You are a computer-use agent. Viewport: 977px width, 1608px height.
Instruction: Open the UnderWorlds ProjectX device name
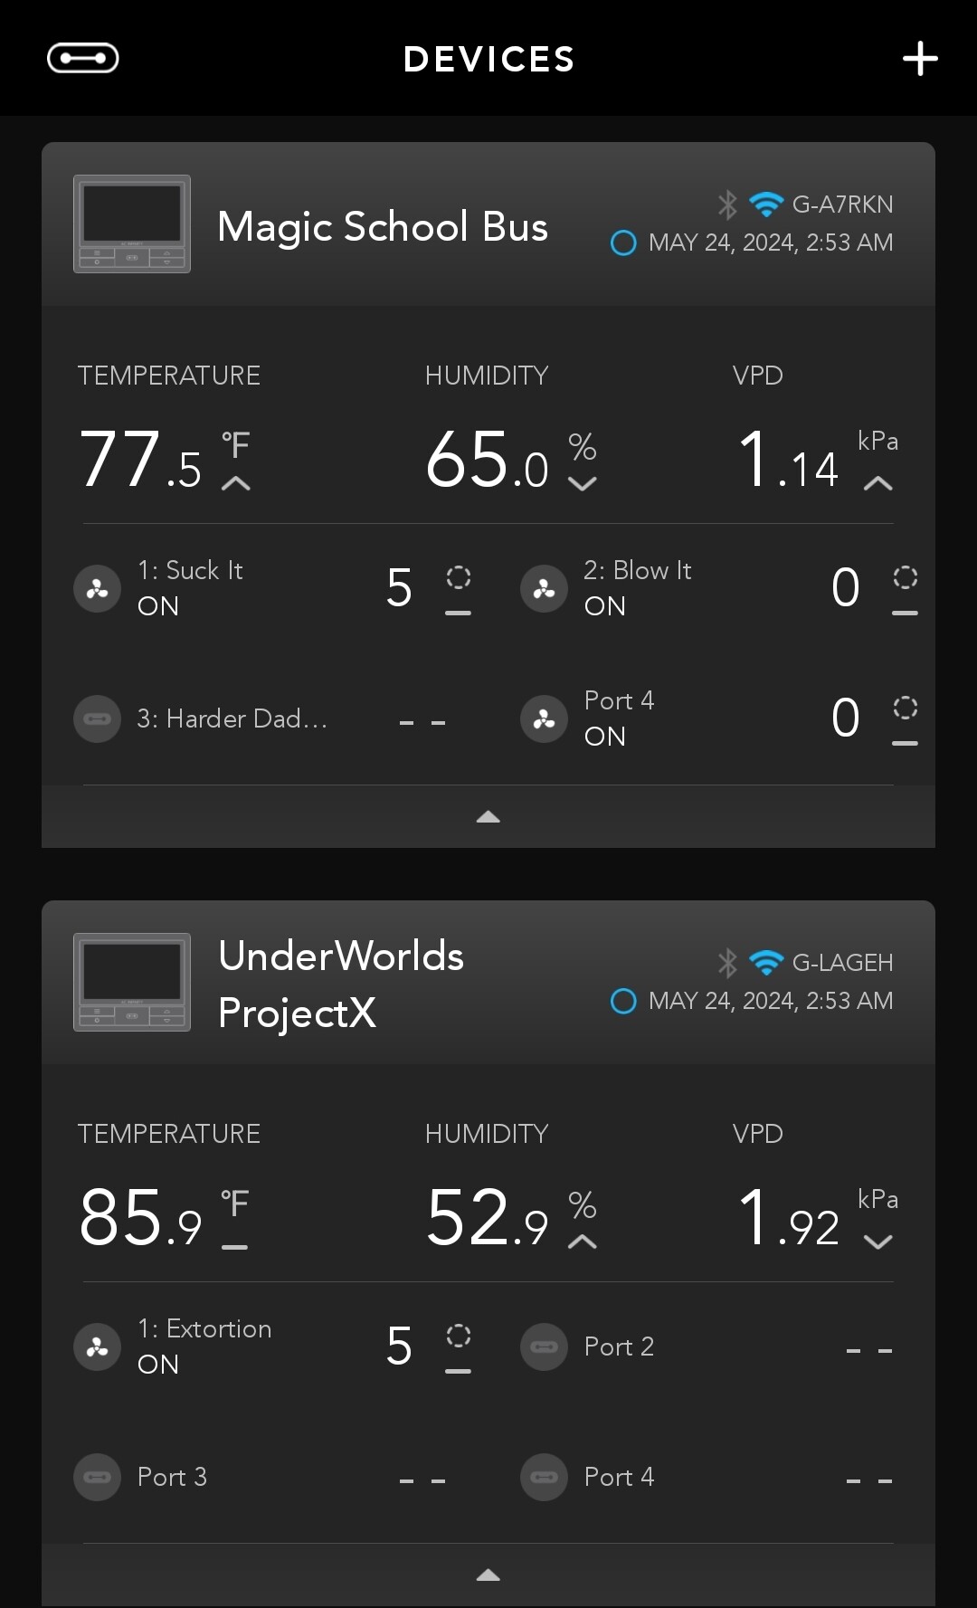pyautogui.click(x=341, y=984)
